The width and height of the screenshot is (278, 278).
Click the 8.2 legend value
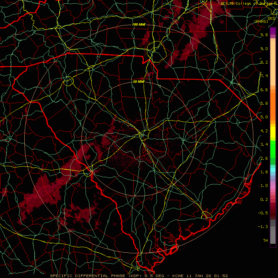coord(264,62)
